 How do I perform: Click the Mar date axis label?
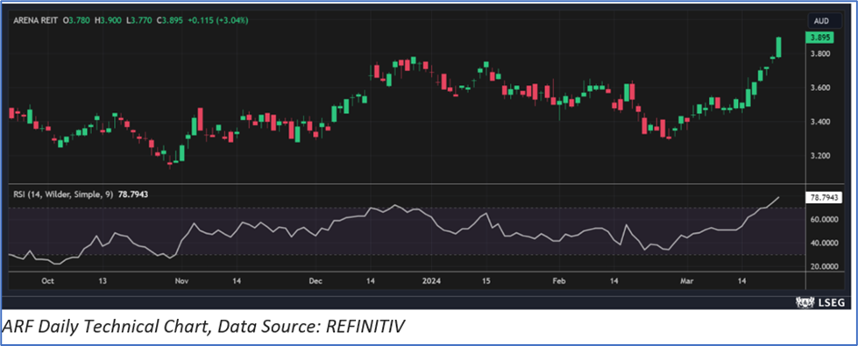point(686,281)
